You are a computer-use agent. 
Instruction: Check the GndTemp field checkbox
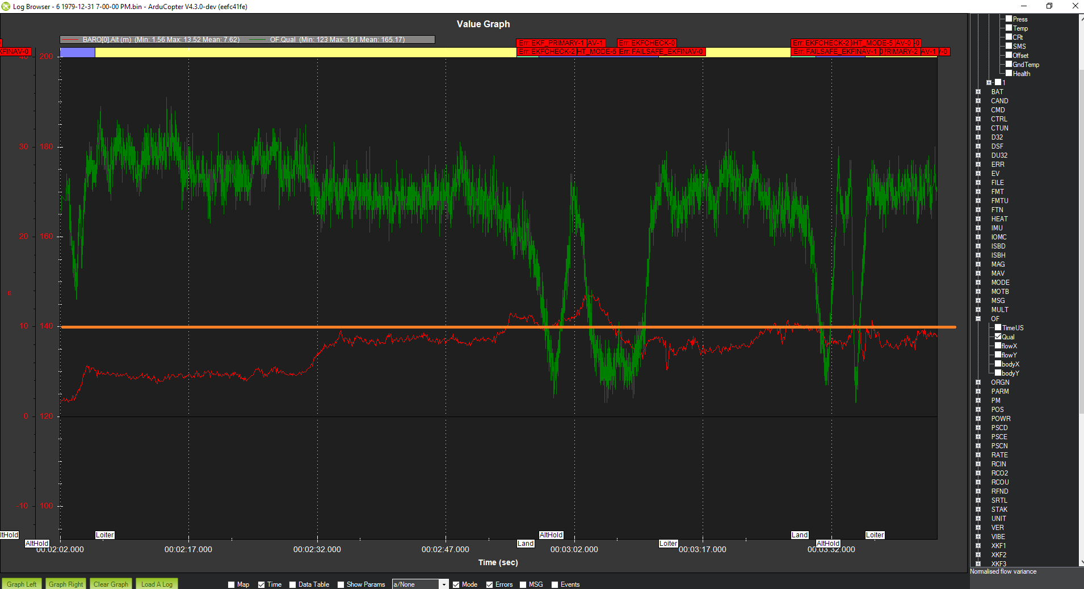pos(1009,64)
